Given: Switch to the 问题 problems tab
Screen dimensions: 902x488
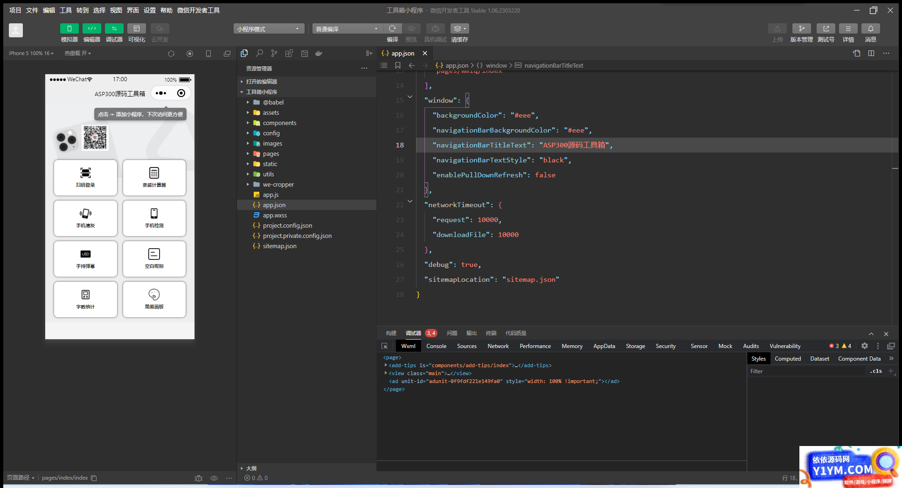Looking at the screenshot, I should click(452, 333).
